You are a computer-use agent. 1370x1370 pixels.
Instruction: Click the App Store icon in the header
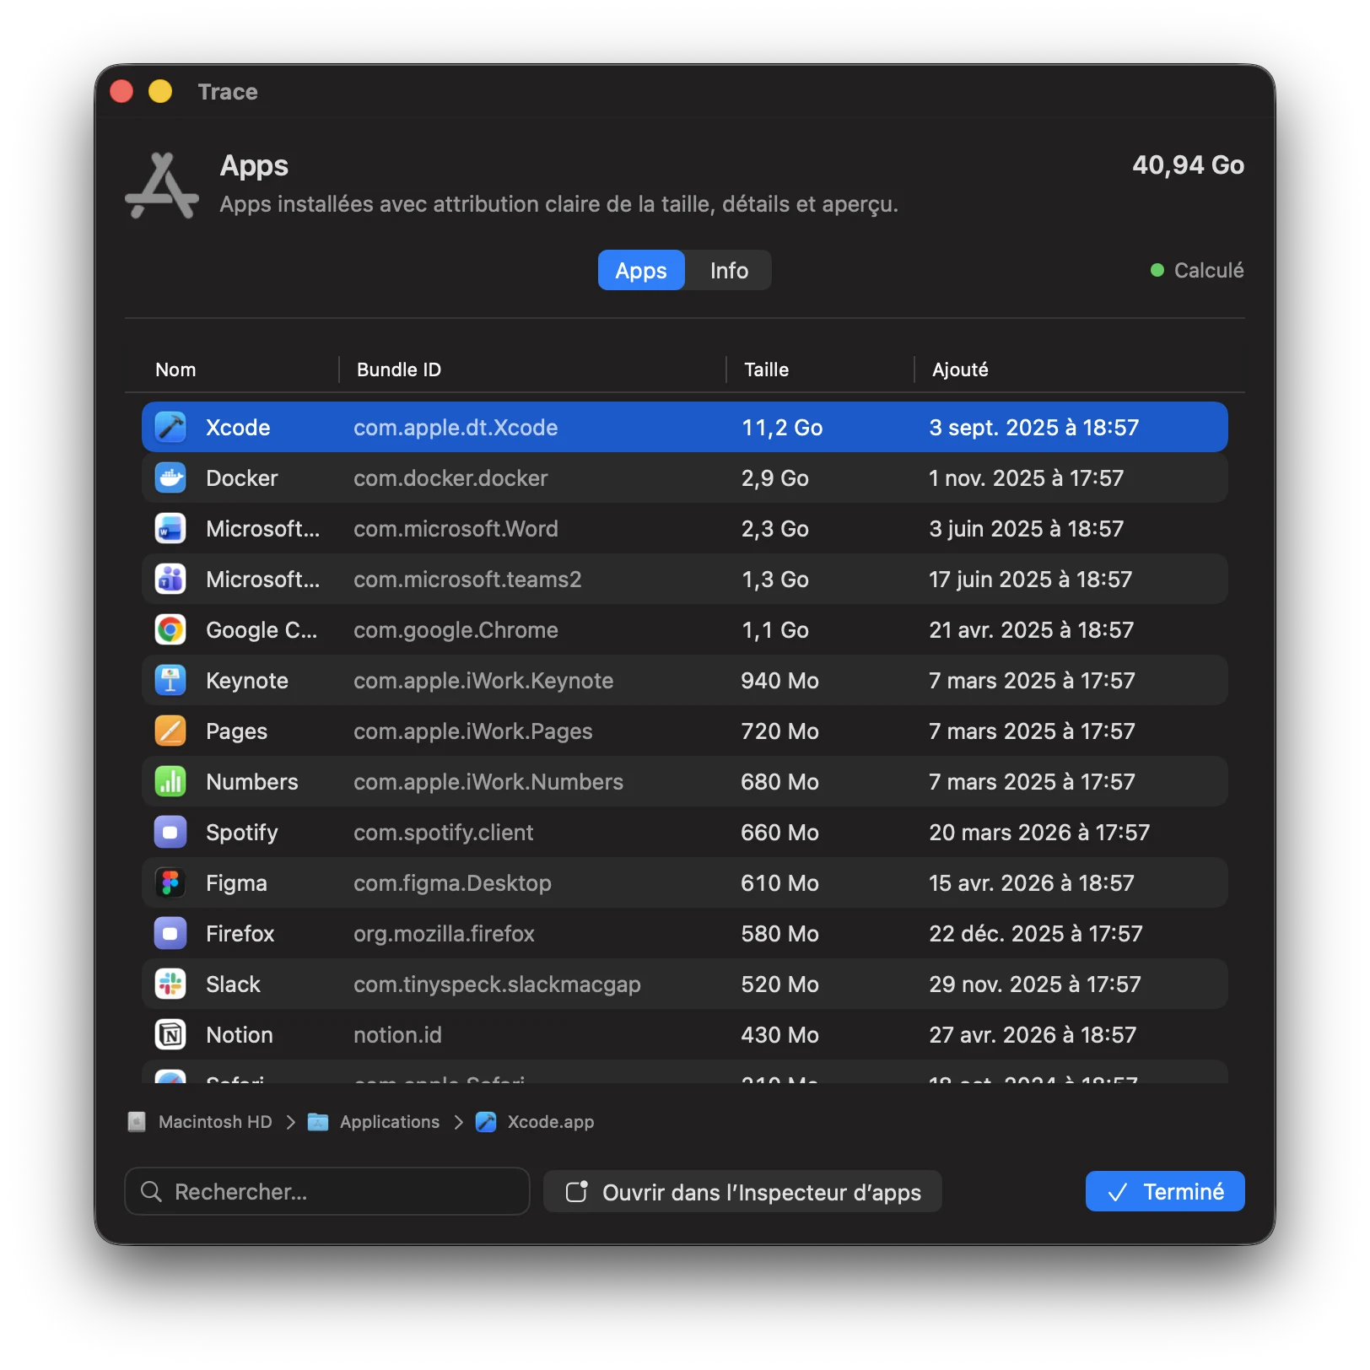tap(162, 186)
